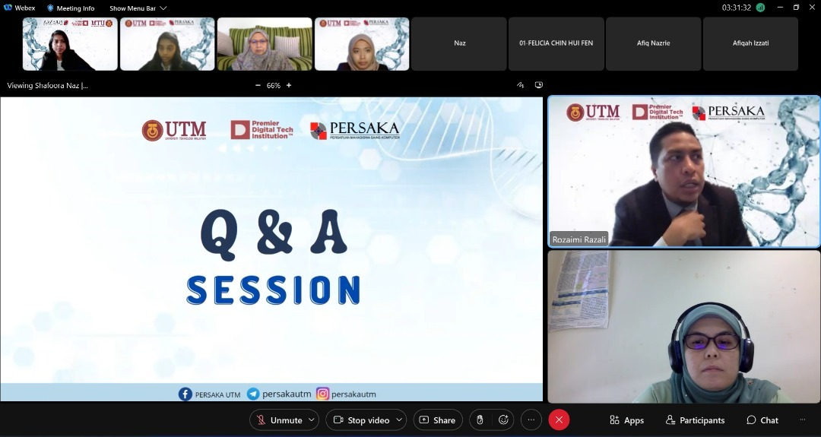Select video thumbnail with striped green sofa
The height and width of the screenshot is (437, 821).
[x=265, y=44]
